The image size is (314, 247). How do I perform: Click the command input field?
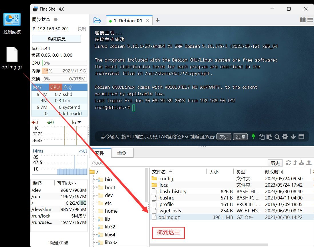point(157,137)
